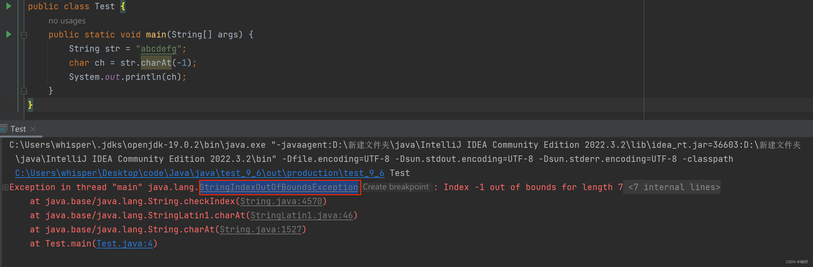Jump to String.java:4570 in stack trace
The image size is (813, 267).
point(281,201)
